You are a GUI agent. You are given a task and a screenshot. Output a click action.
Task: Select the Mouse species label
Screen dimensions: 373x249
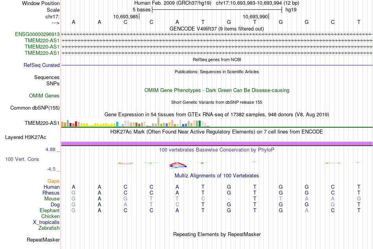(x=52, y=199)
